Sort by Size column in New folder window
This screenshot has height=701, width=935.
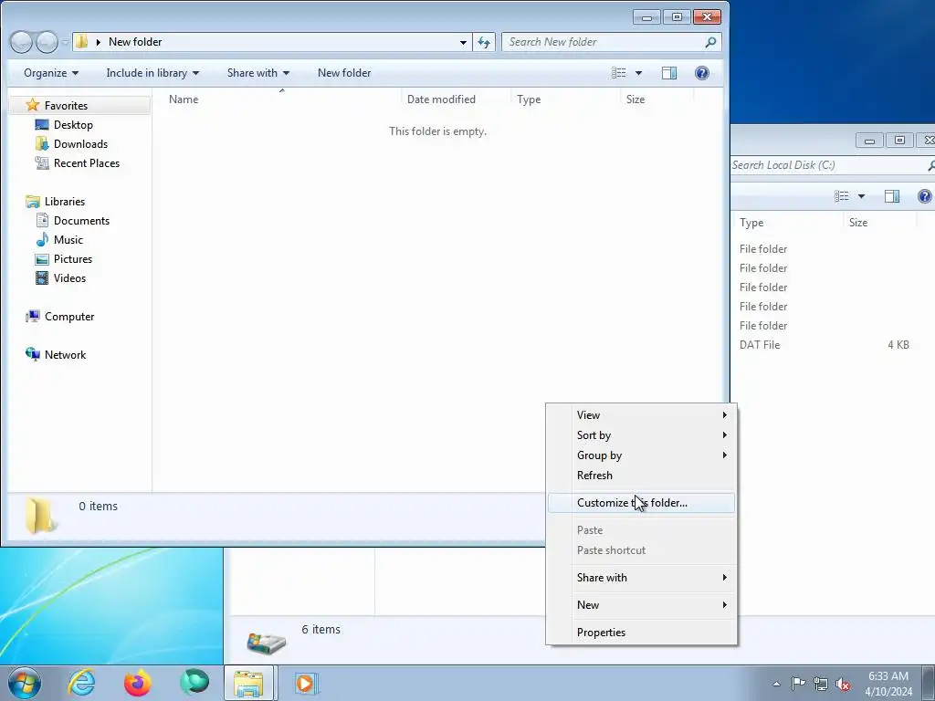(657, 99)
